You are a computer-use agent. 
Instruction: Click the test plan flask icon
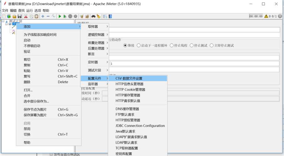coord(7,21)
